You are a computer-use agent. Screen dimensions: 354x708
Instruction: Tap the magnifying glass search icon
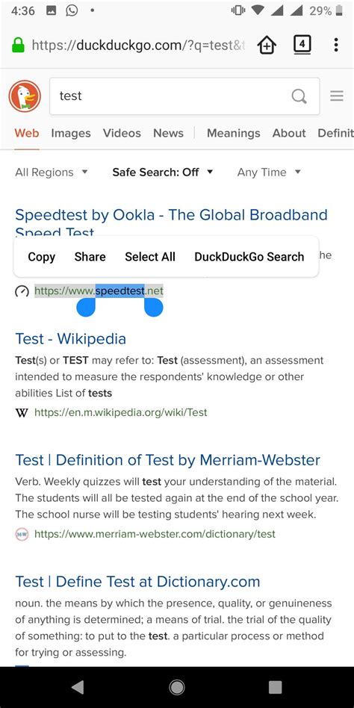(x=299, y=96)
